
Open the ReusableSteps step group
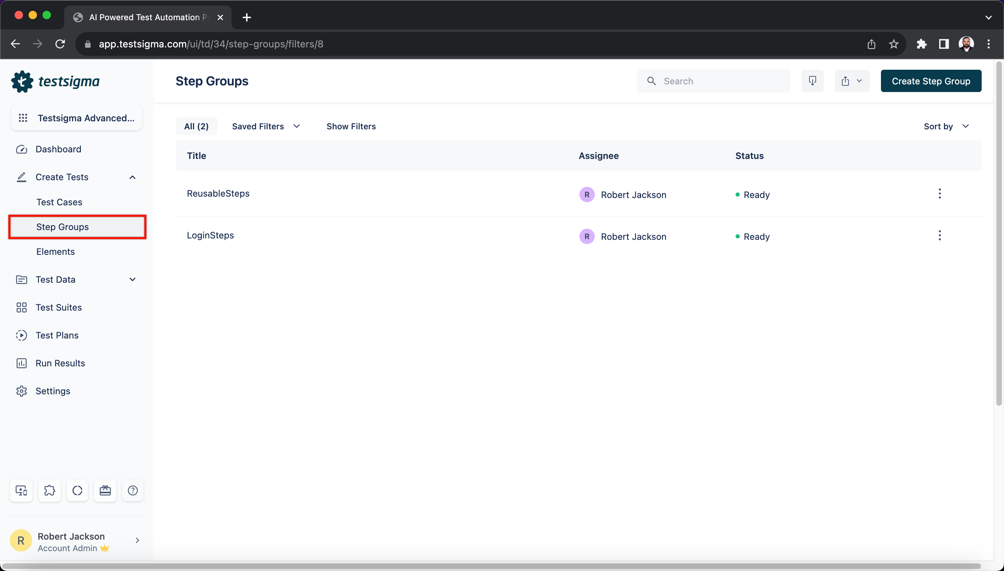pyautogui.click(x=218, y=193)
